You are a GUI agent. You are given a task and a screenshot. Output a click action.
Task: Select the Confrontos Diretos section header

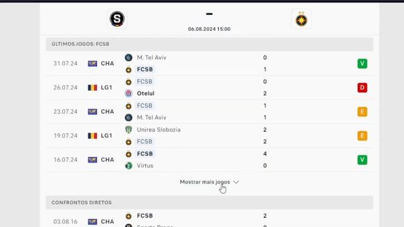point(210,202)
